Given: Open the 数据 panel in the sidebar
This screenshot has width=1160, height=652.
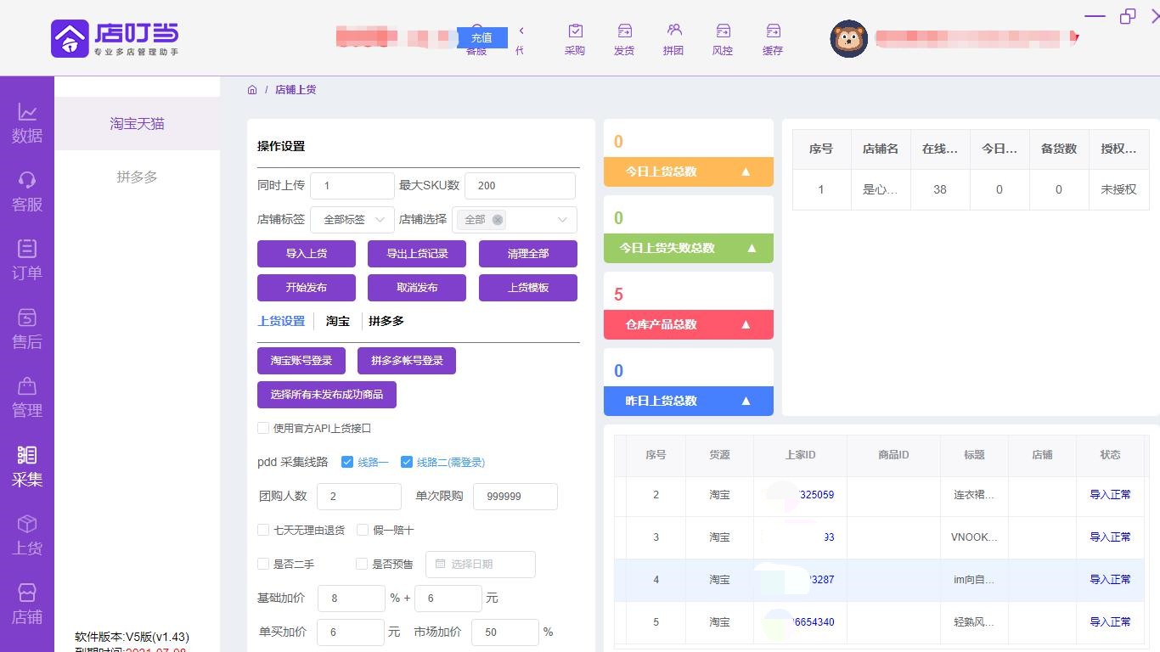Looking at the screenshot, I should (x=27, y=123).
